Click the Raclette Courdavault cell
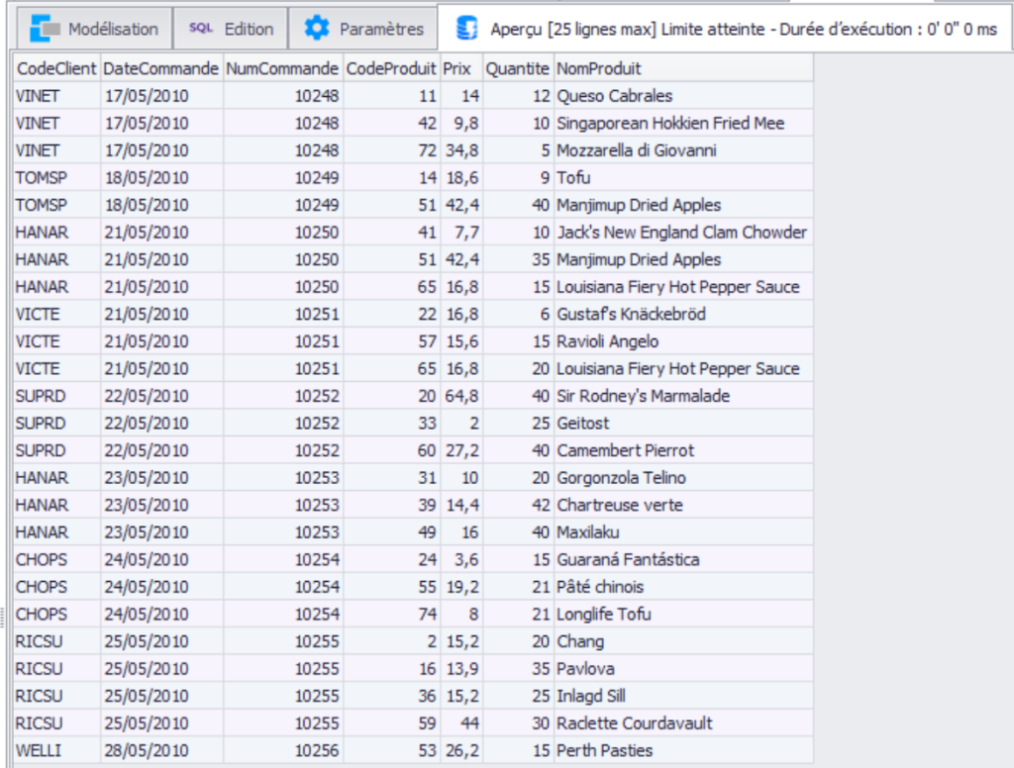This screenshot has height=768, width=1014. tap(683, 722)
